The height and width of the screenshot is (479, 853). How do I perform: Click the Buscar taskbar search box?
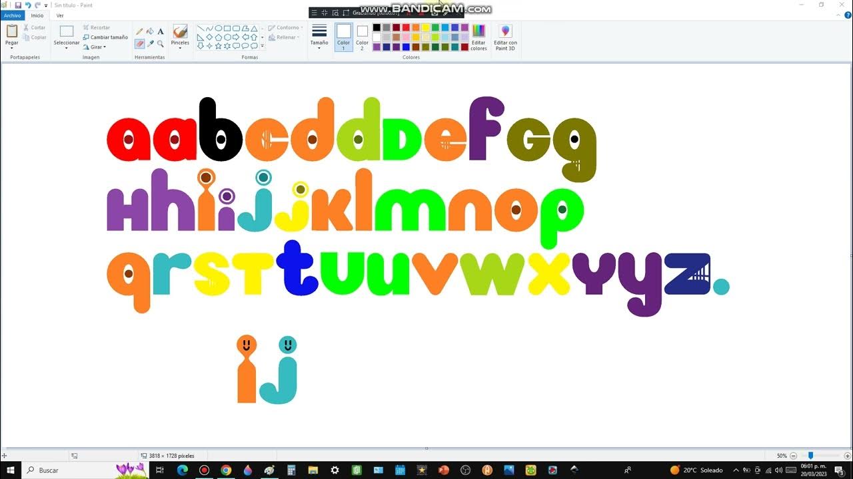[x=86, y=470]
